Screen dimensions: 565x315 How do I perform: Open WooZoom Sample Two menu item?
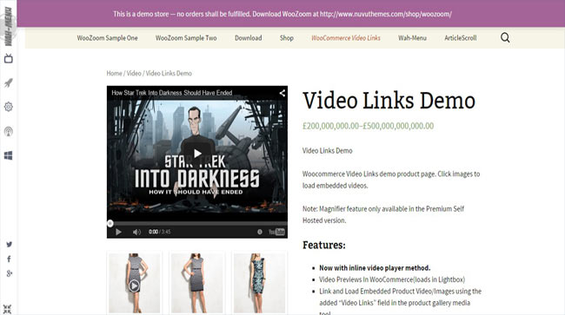tap(186, 38)
